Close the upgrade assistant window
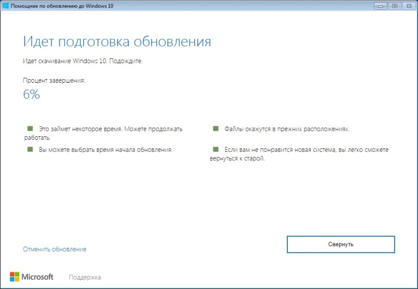The width and height of the screenshot is (418, 289). point(409,6)
